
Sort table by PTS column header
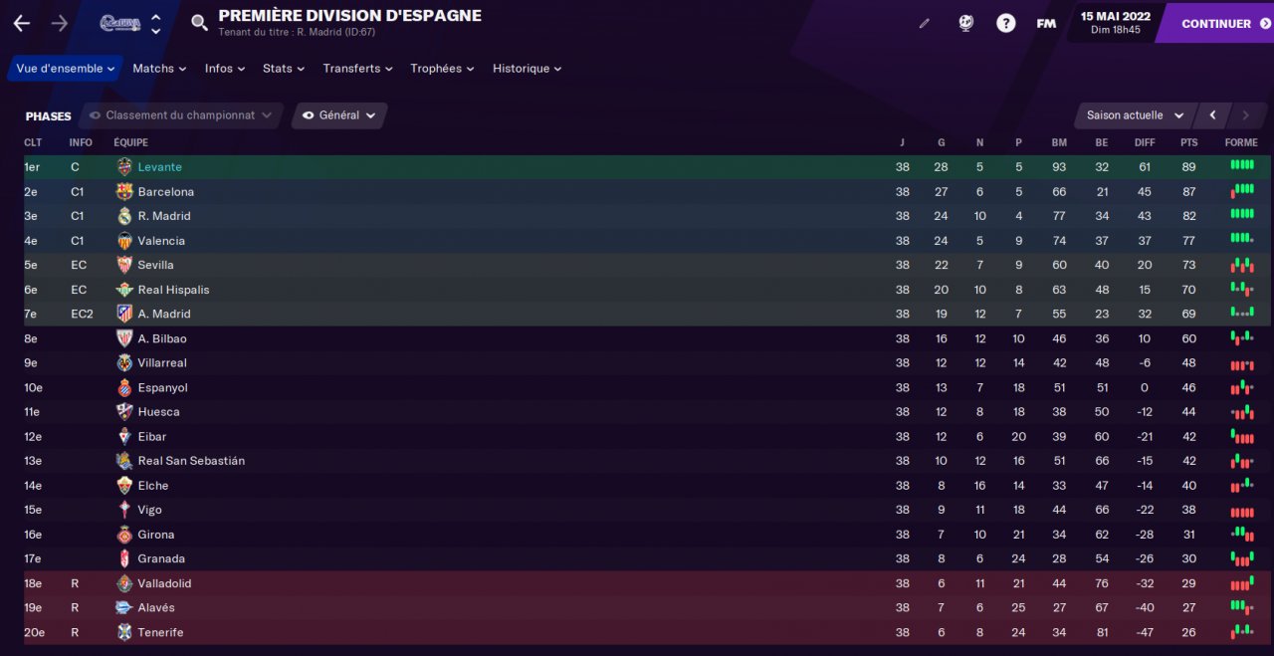1188,142
